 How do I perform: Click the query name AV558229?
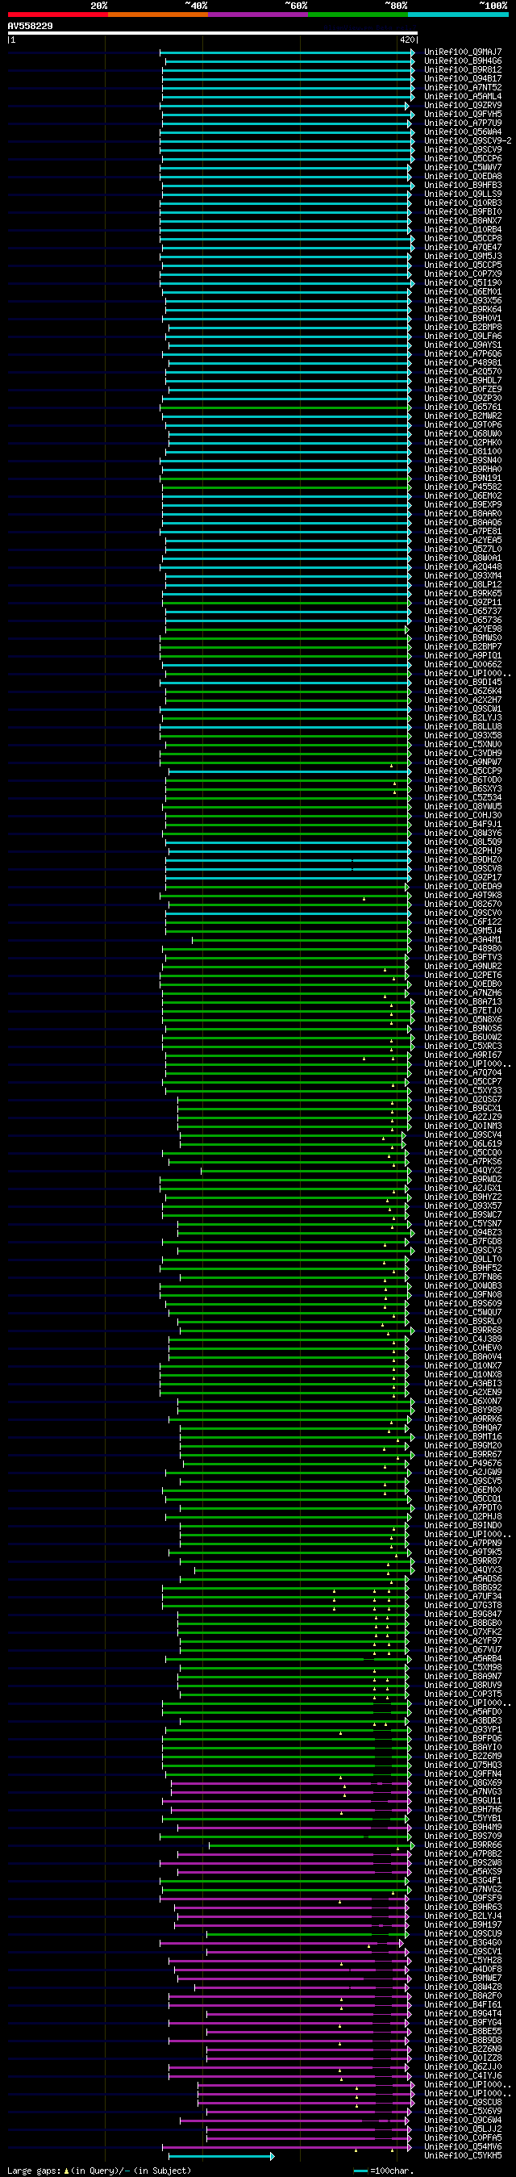(x=31, y=26)
